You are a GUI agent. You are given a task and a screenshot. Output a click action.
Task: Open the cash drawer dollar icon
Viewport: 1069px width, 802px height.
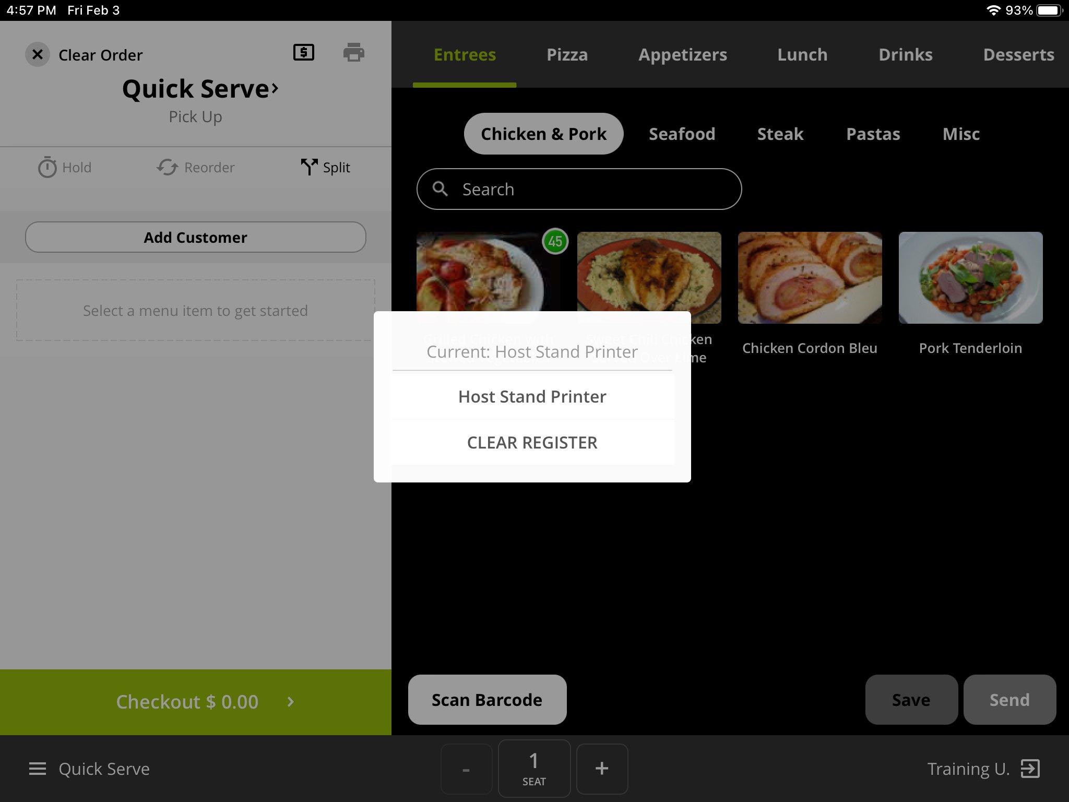pyautogui.click(x=303, y=52)
